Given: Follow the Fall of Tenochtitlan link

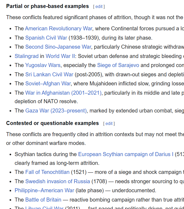Looking at the screenshot, I should pyautogui.click(x=47, y=172).
